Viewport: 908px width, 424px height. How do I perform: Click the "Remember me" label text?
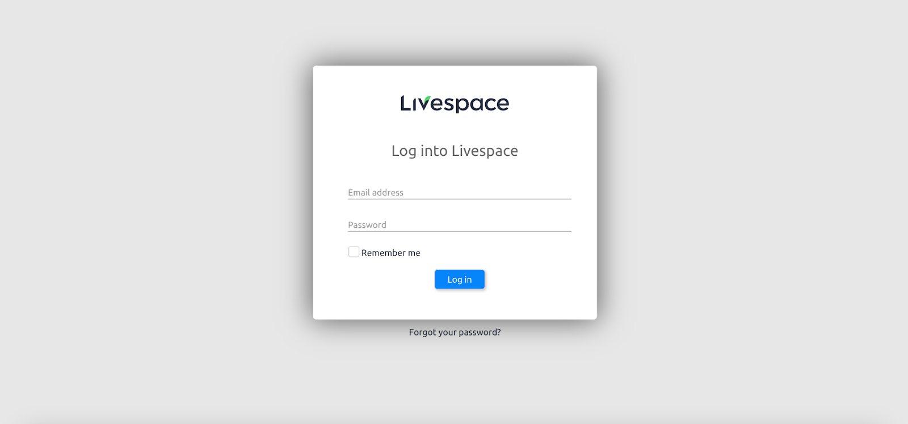390,253
